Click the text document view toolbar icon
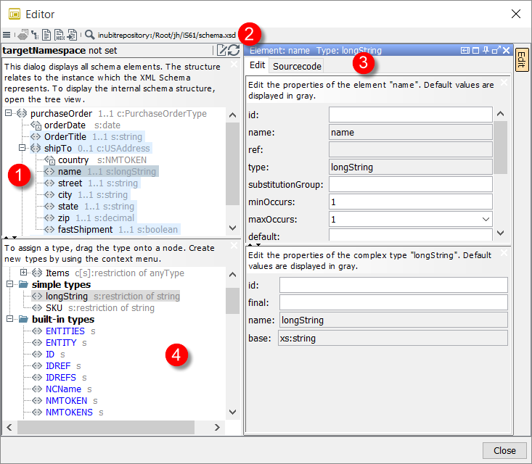This screenshot has width=532, height=464. point(46,35)
